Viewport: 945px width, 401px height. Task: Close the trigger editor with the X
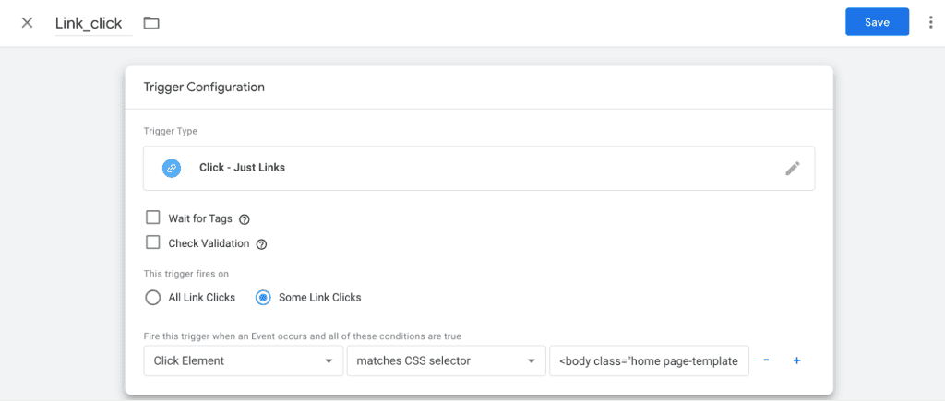click(x=27, y=23)
